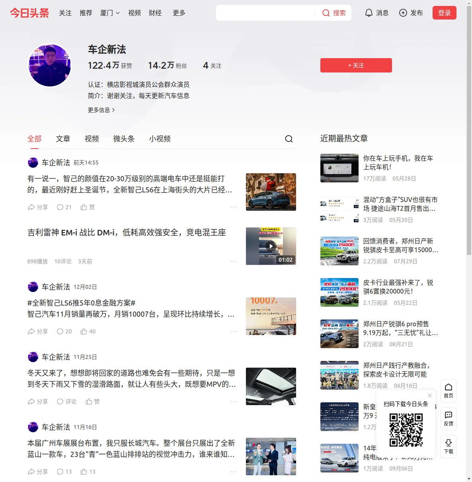Share the 12月02日 post

point(37,331)
